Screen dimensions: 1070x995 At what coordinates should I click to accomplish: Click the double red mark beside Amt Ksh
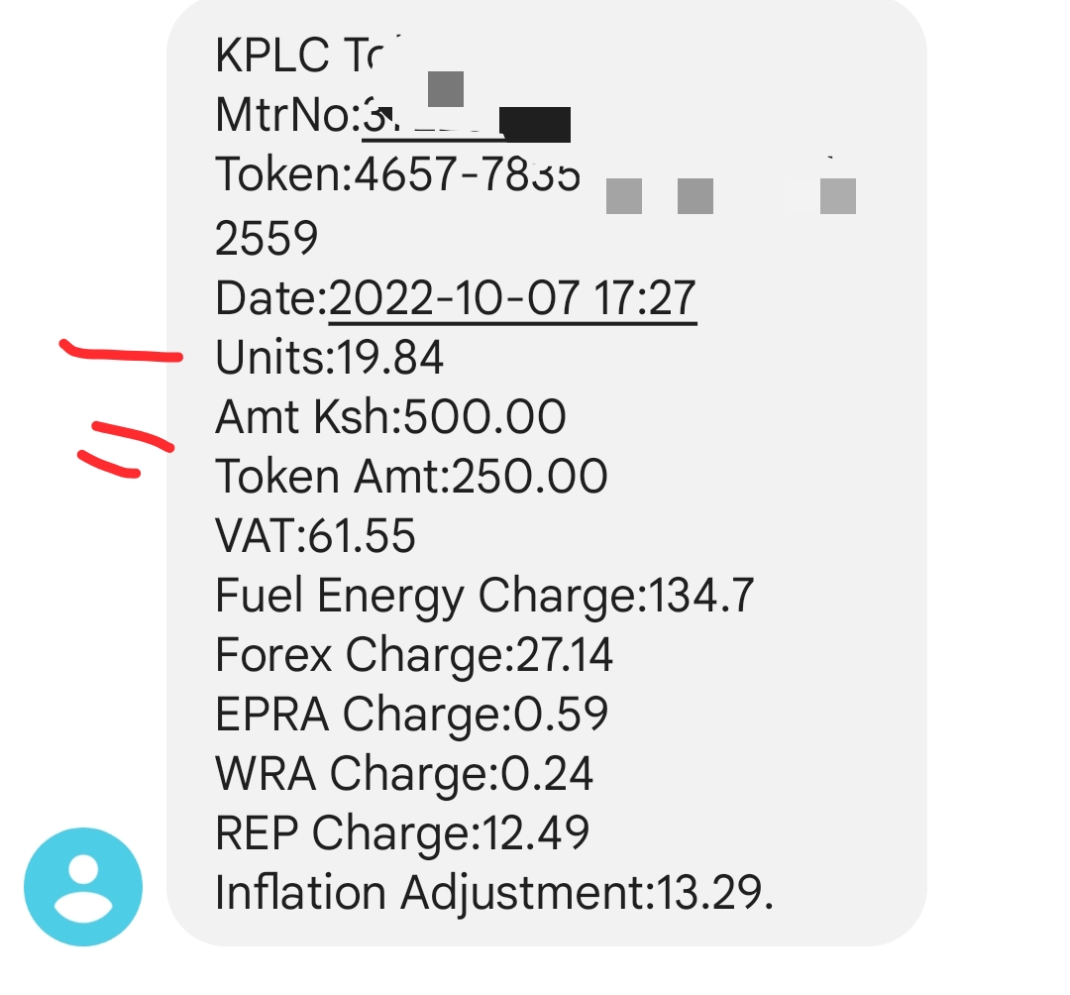tap(126, 447)
